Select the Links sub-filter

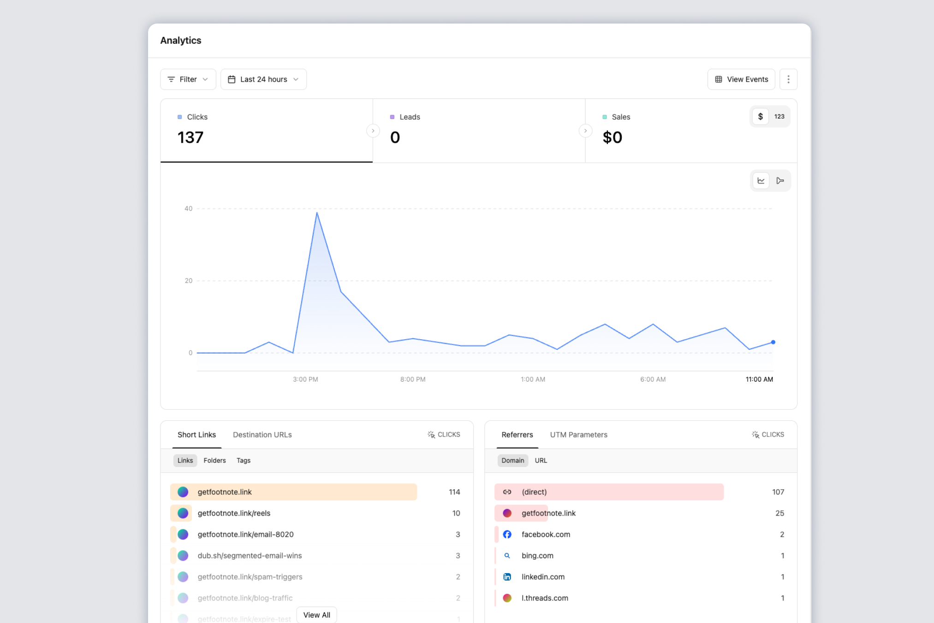pyautogui.click(x=185, y=461)
